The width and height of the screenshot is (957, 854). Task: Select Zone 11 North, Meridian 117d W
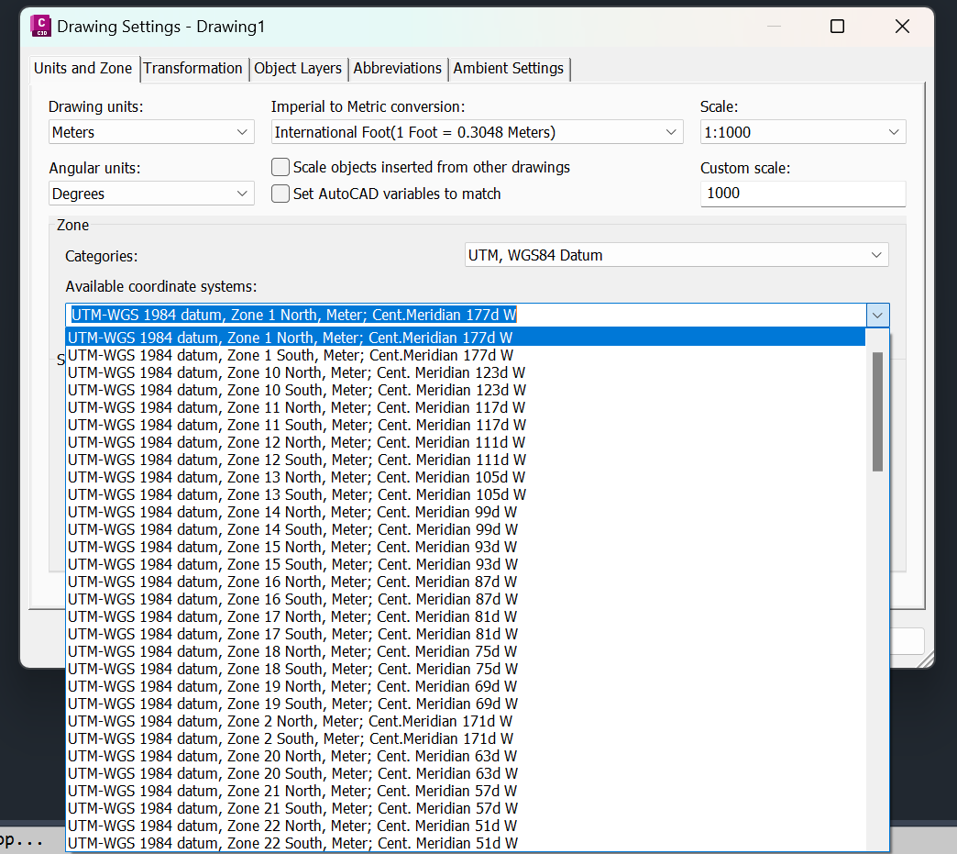pyautogui.click(x=465, y=407)
